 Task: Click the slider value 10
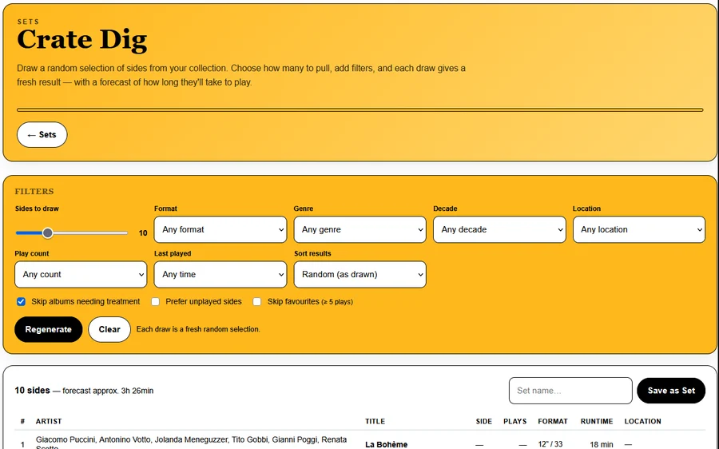tap(143, 233)
